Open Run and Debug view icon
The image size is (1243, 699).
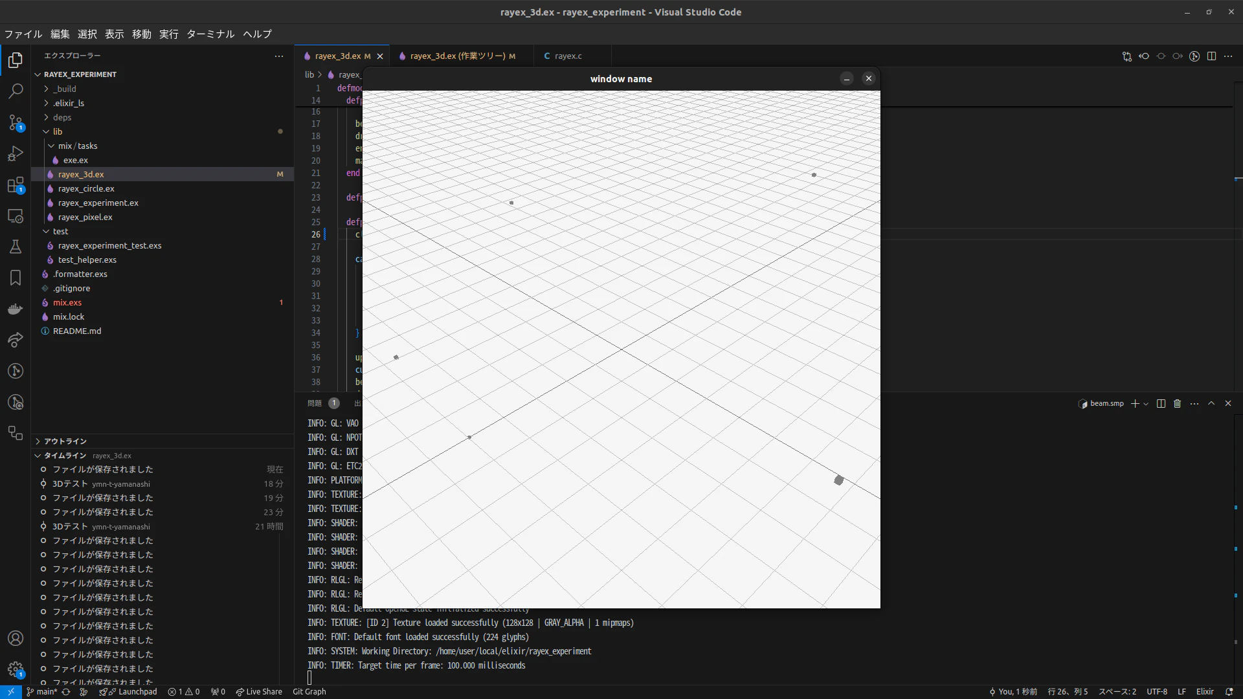(16, 153)
